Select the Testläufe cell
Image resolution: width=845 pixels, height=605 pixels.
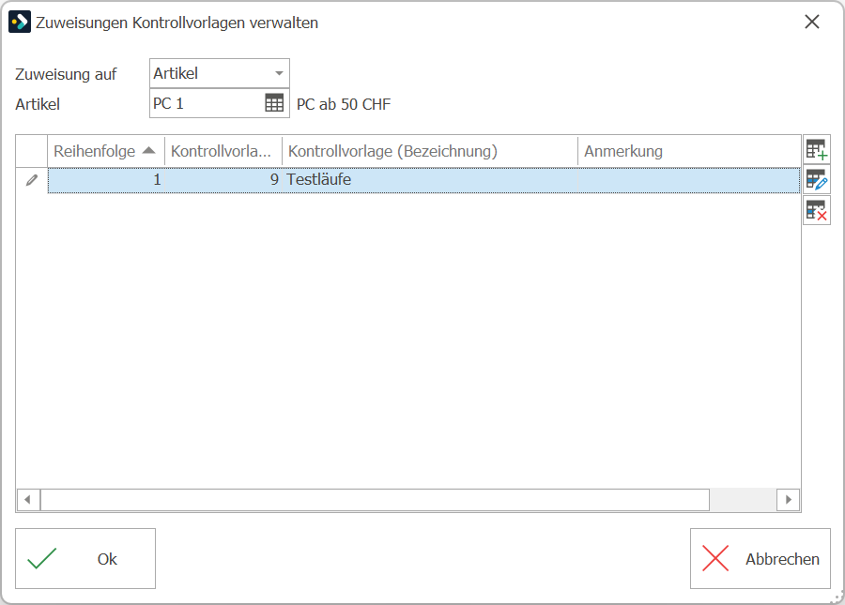point(430,180)
